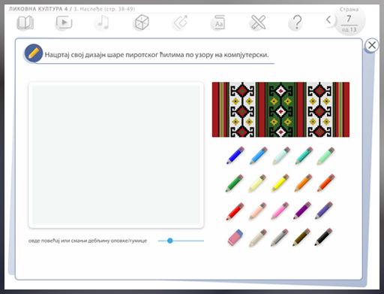The width and height of the screenshot is (384, 294).
Task: Open the 3D cube icon
Action: coord(142,23)
